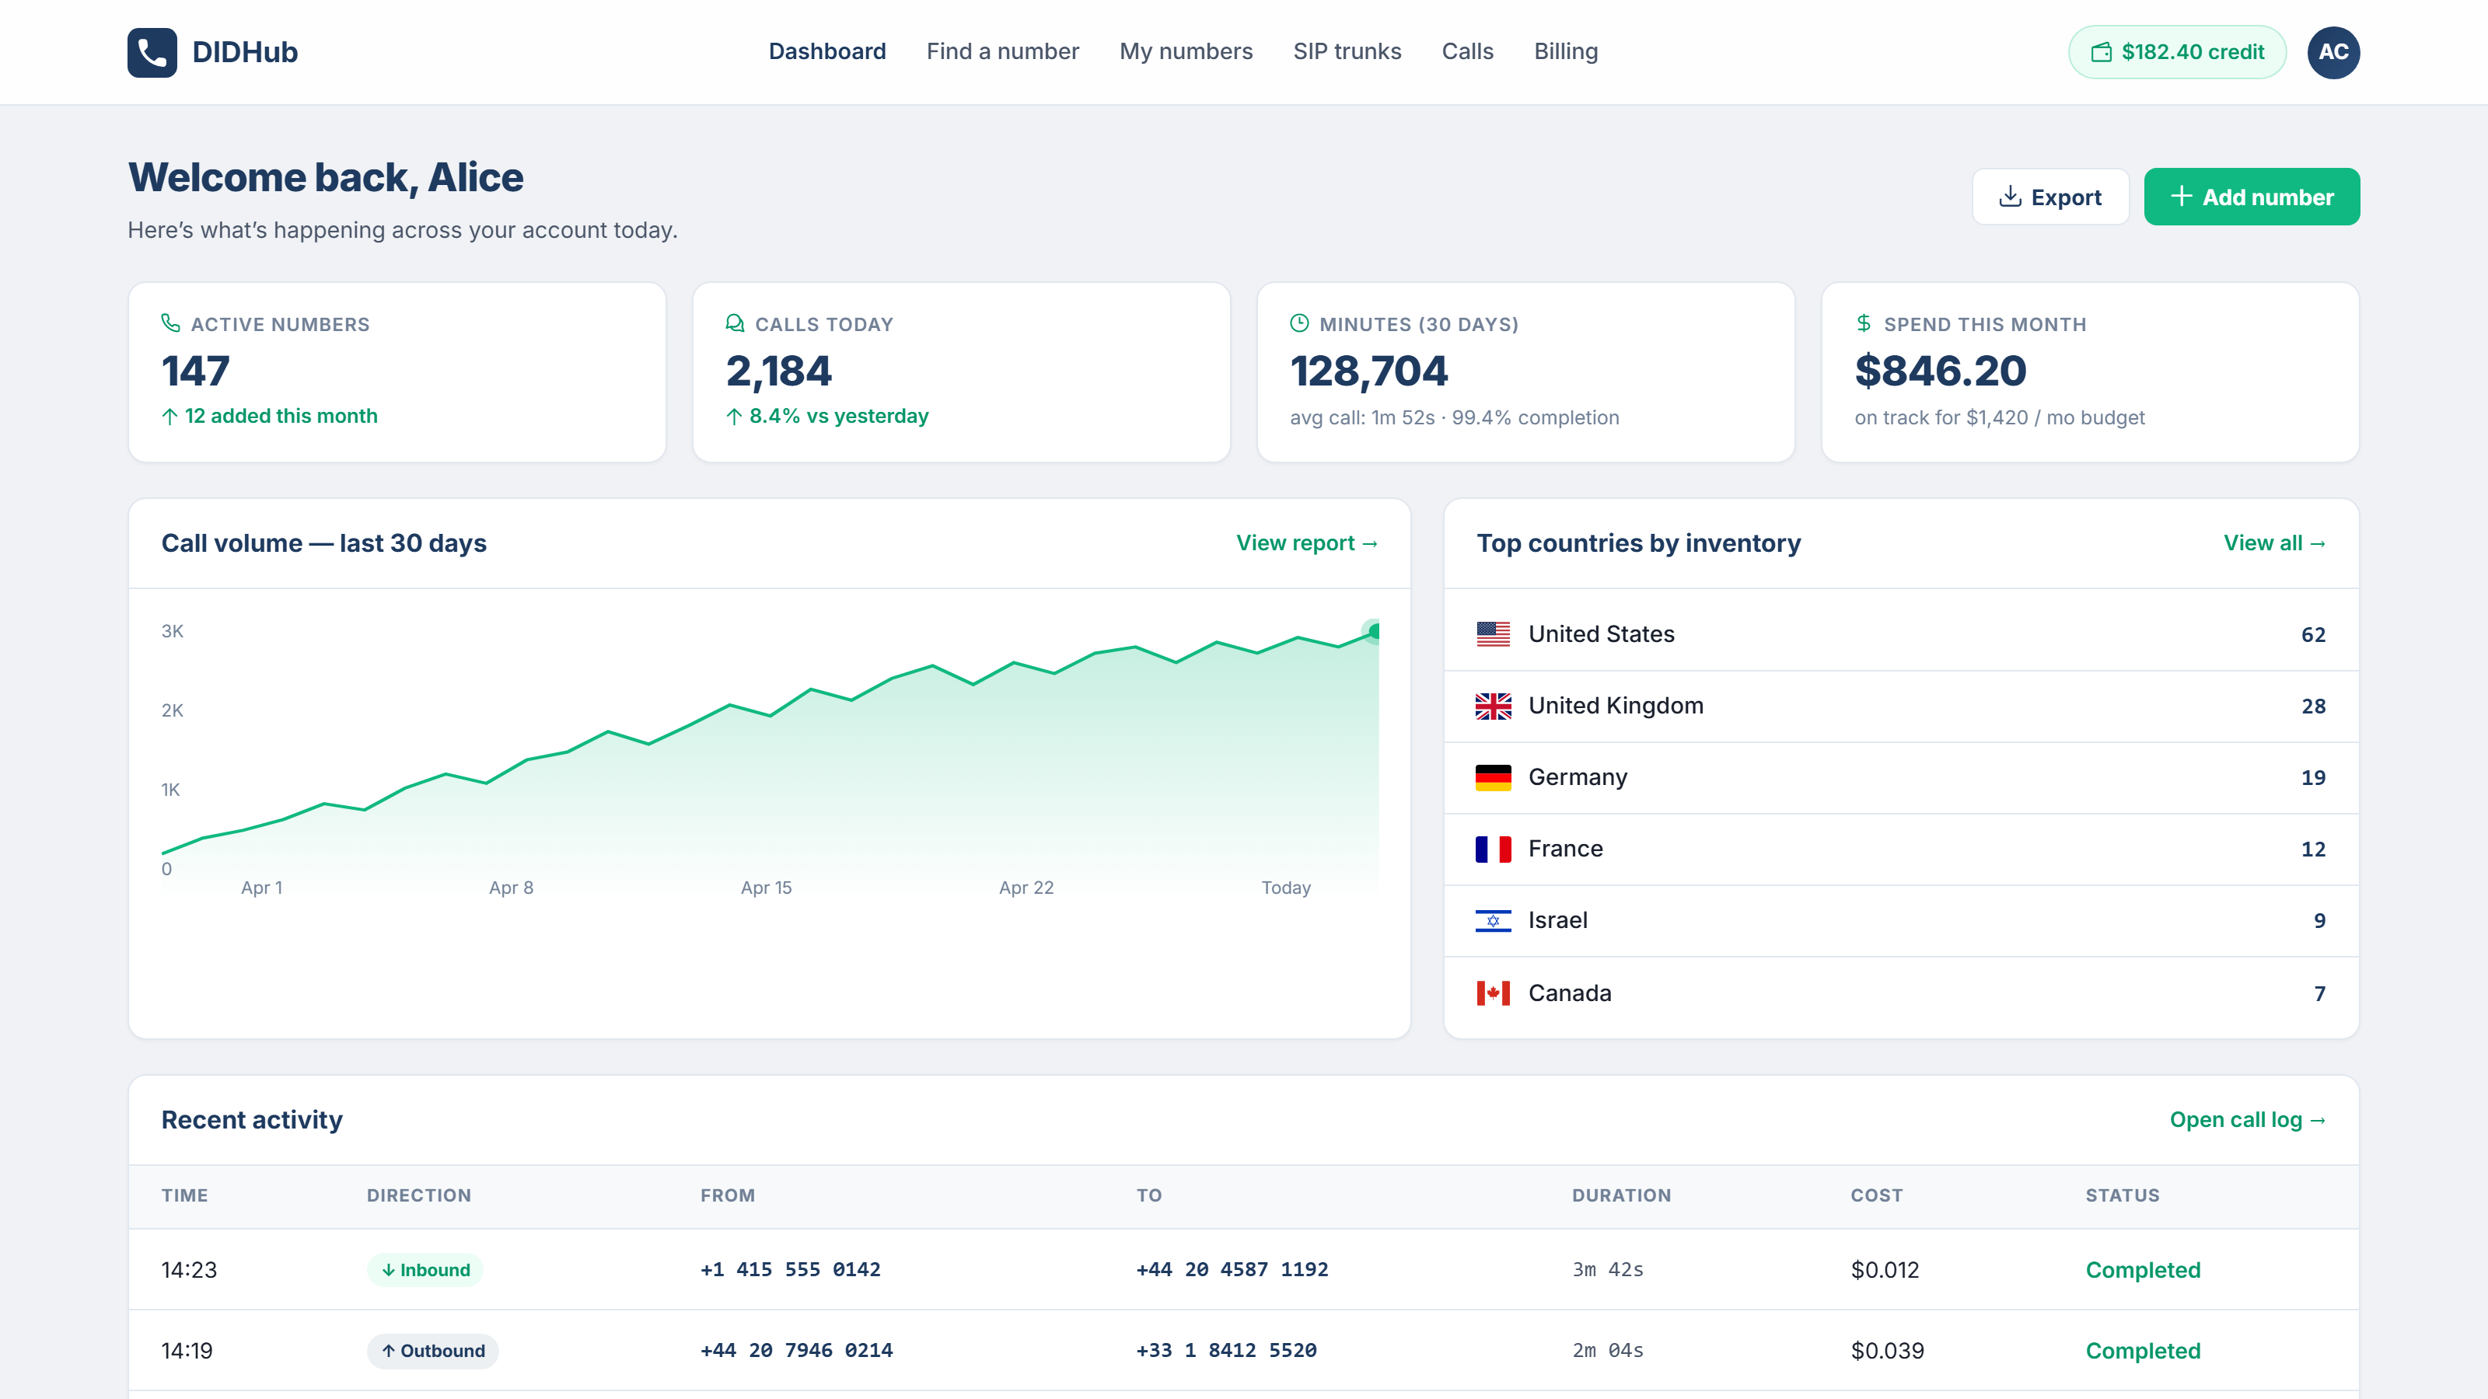The image size is (2488, 1399).
Task: Click the plus icon in Add number
Action: pyautogui.click(x=2180, y=197)
